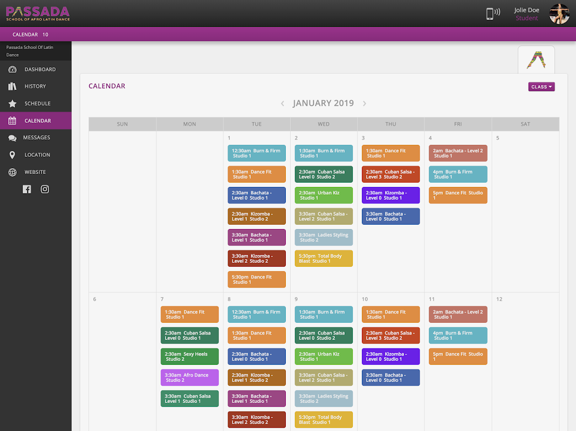Open Jan 3 2:30am Cuban Salsa Level 3

tap(391, 174)
